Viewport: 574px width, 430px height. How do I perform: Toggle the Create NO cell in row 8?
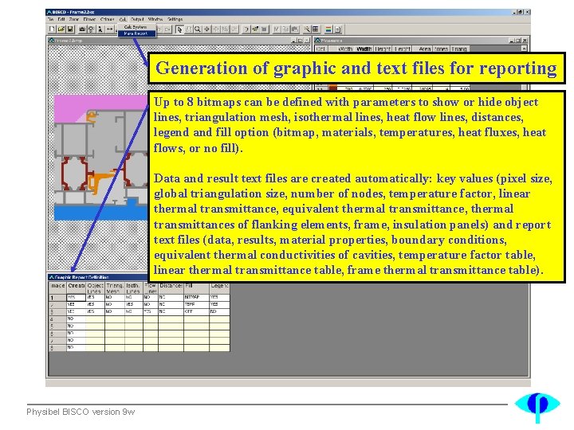(77, 347)
